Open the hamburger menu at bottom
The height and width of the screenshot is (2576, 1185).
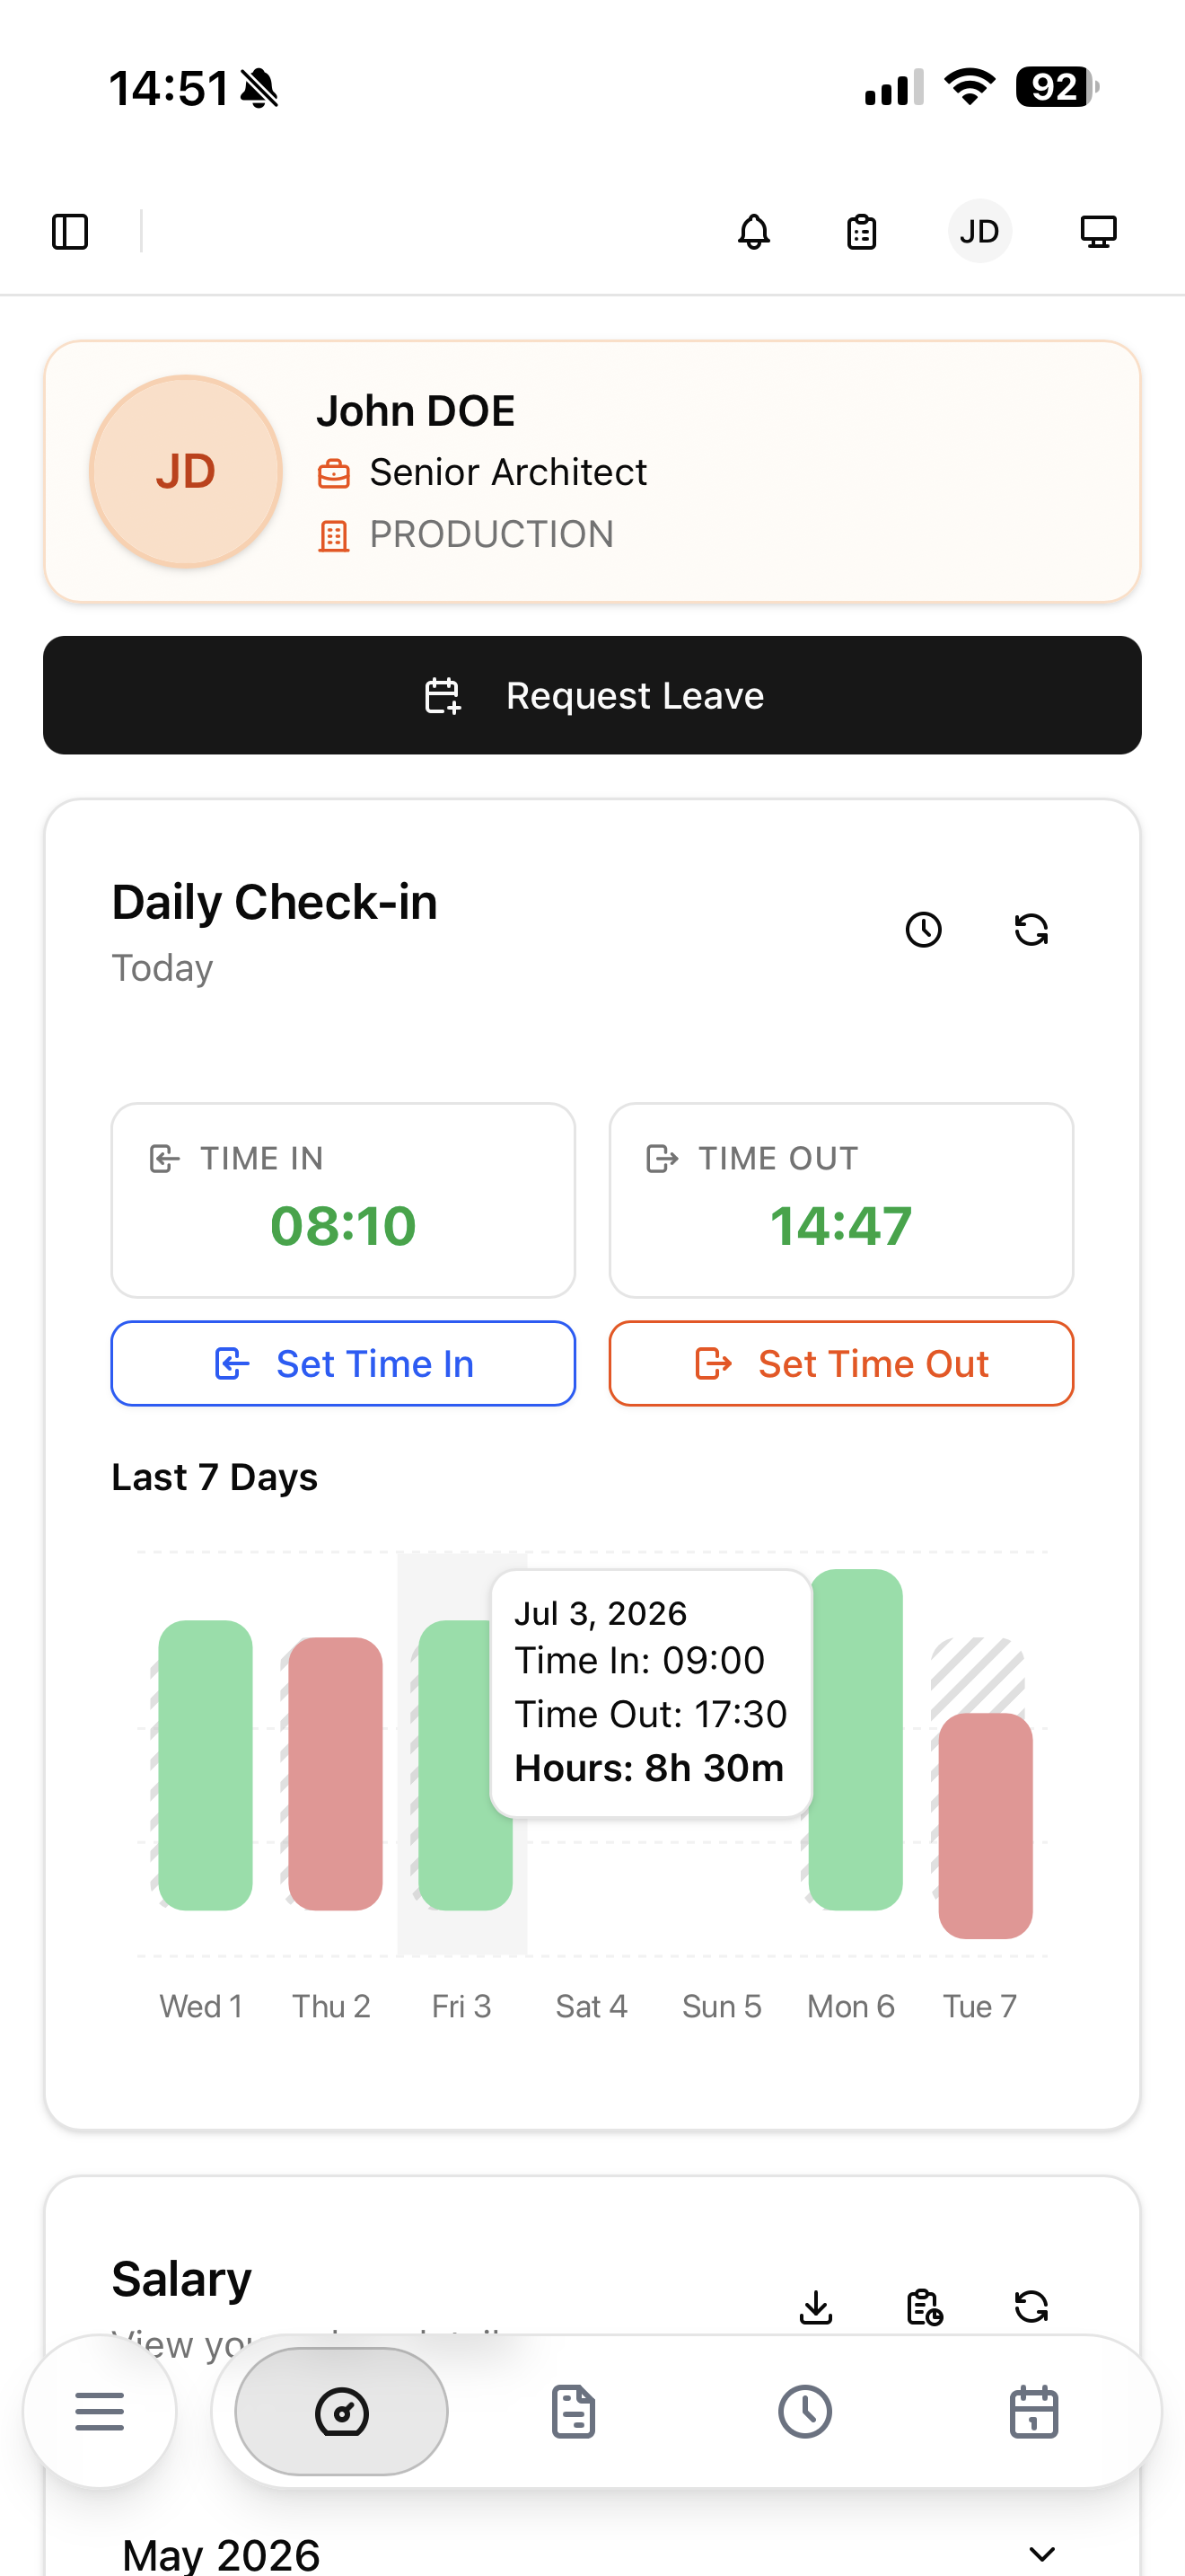tap(100, 2411)
